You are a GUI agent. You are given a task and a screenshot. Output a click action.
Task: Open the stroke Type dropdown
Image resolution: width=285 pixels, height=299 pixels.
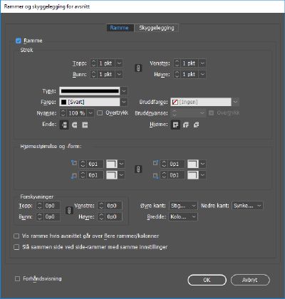click(x=93, y=91)
